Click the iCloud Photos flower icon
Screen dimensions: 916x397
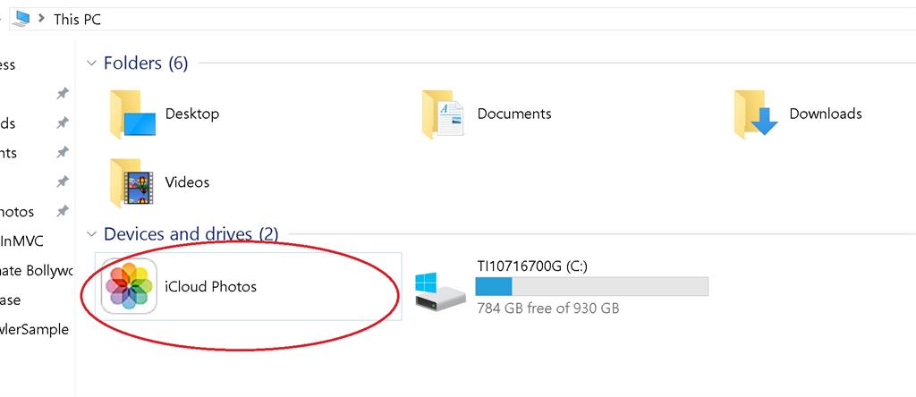(x=129, y=287)
